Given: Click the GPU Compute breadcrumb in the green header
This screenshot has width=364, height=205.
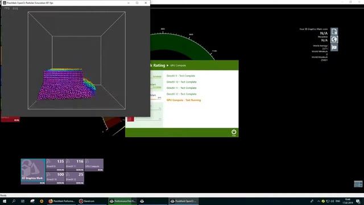Looking at the screenshot, I should tap(178, 65).
